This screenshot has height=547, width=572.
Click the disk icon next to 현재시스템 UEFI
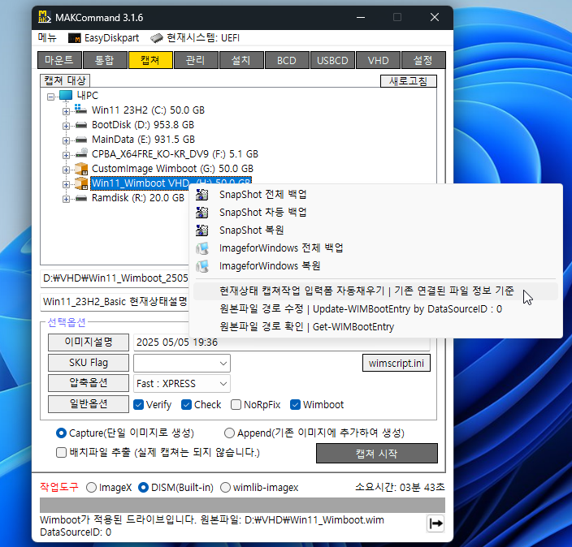pos(157,38)
